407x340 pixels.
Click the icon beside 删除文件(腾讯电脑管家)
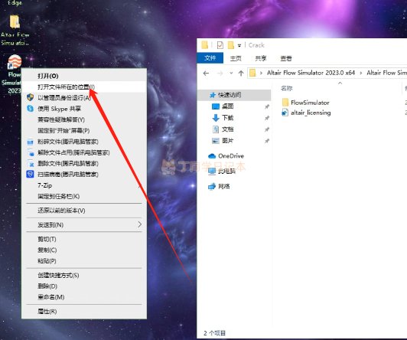[31, 164]
